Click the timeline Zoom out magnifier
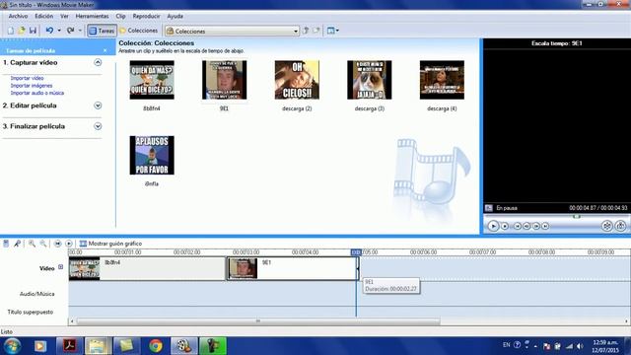The width and height of the screenshot is (631, 355). (43, 244)
